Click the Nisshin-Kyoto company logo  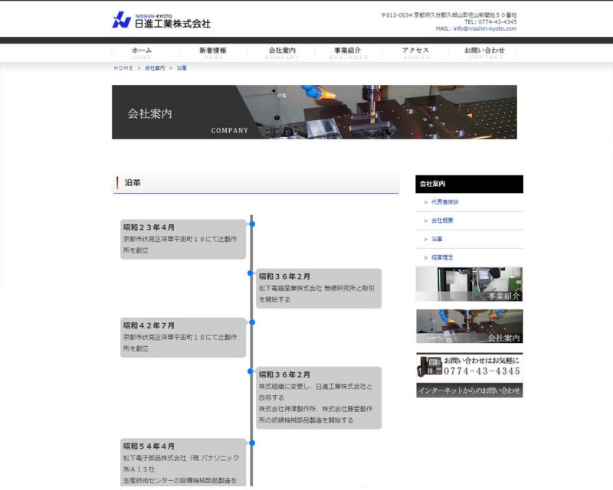click(x=162, y=21)
